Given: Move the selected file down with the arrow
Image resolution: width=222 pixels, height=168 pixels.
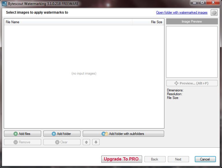Looking at the screenshot, I should click(x=96, y=142).
